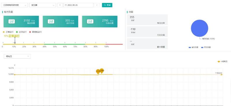Click the teal search button
Image resolution: width=231 pixels, height=106 pixels.
point(107,5)
